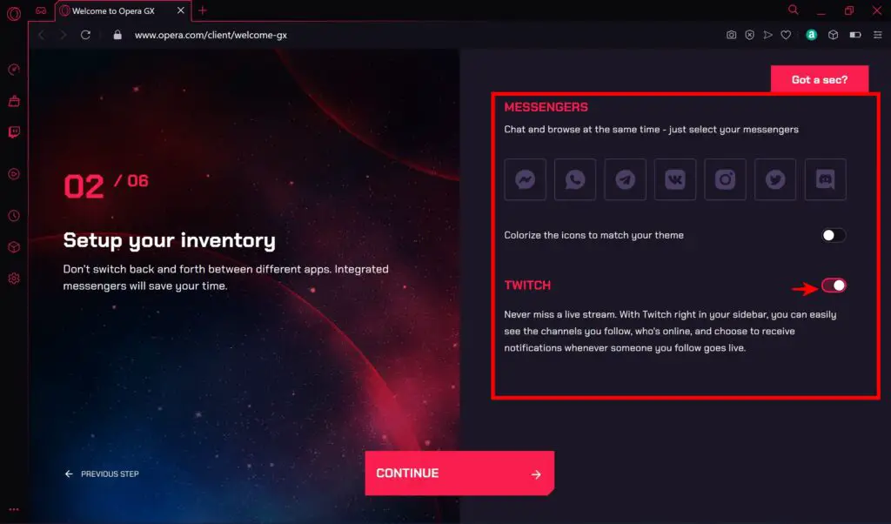The height and width of the screenshot is (524, 891).
Task: Select the Discord messenger icon
Action: coord(825,179)
